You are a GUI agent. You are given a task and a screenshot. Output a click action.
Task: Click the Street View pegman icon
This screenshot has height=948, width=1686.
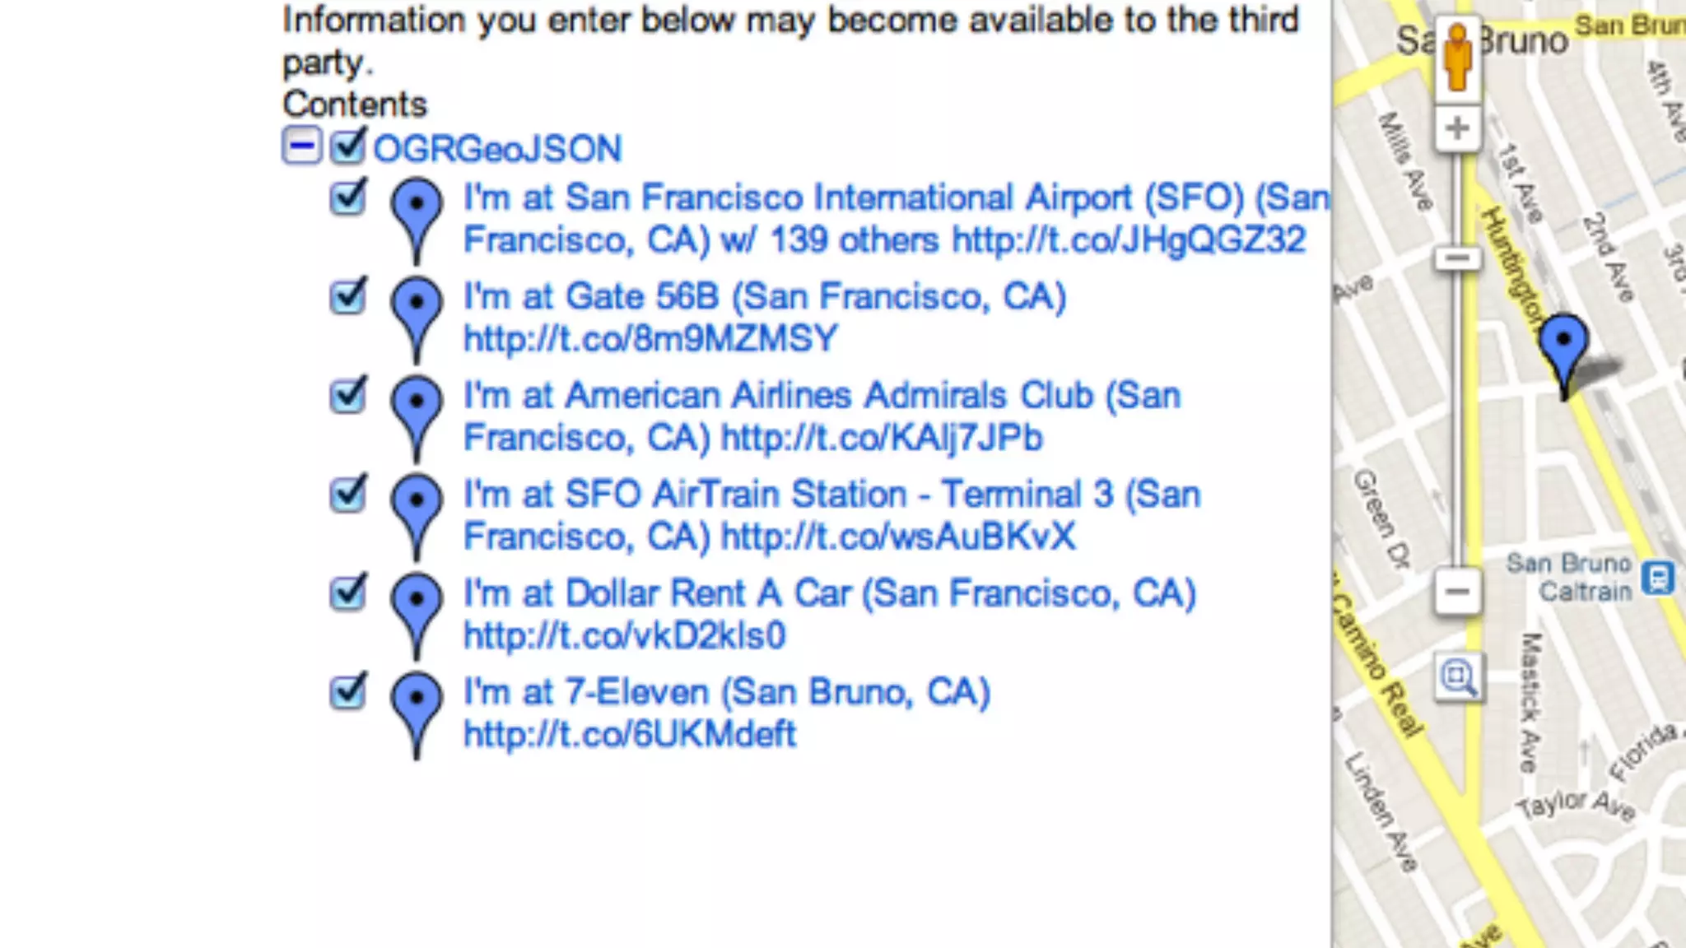(1457, 56)
